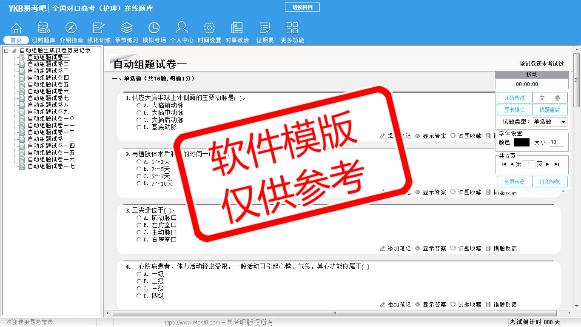Open the 模拟考场 clock icon
Screen dimensions: 581x327
point(154,29)
